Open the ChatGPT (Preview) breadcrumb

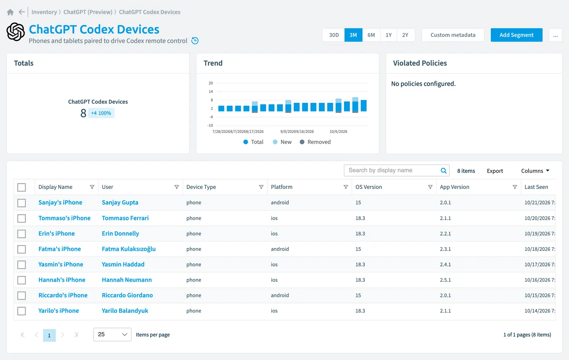(88, 12)
